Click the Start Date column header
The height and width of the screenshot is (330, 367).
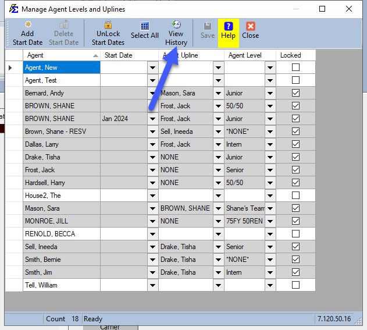click(x=130, y=55)
